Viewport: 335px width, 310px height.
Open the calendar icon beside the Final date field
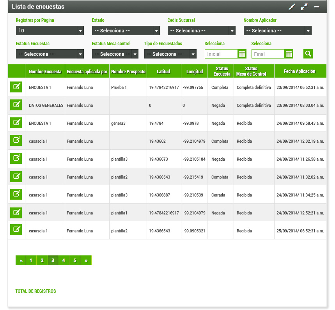coord(289,53)
